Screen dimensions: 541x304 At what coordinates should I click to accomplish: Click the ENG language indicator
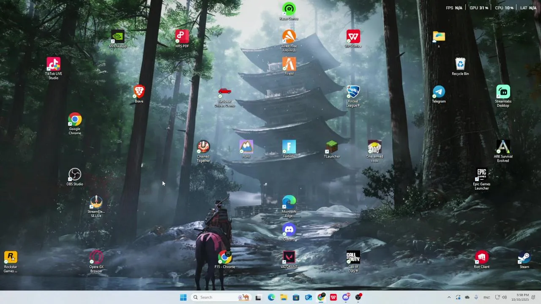[487, 297]
